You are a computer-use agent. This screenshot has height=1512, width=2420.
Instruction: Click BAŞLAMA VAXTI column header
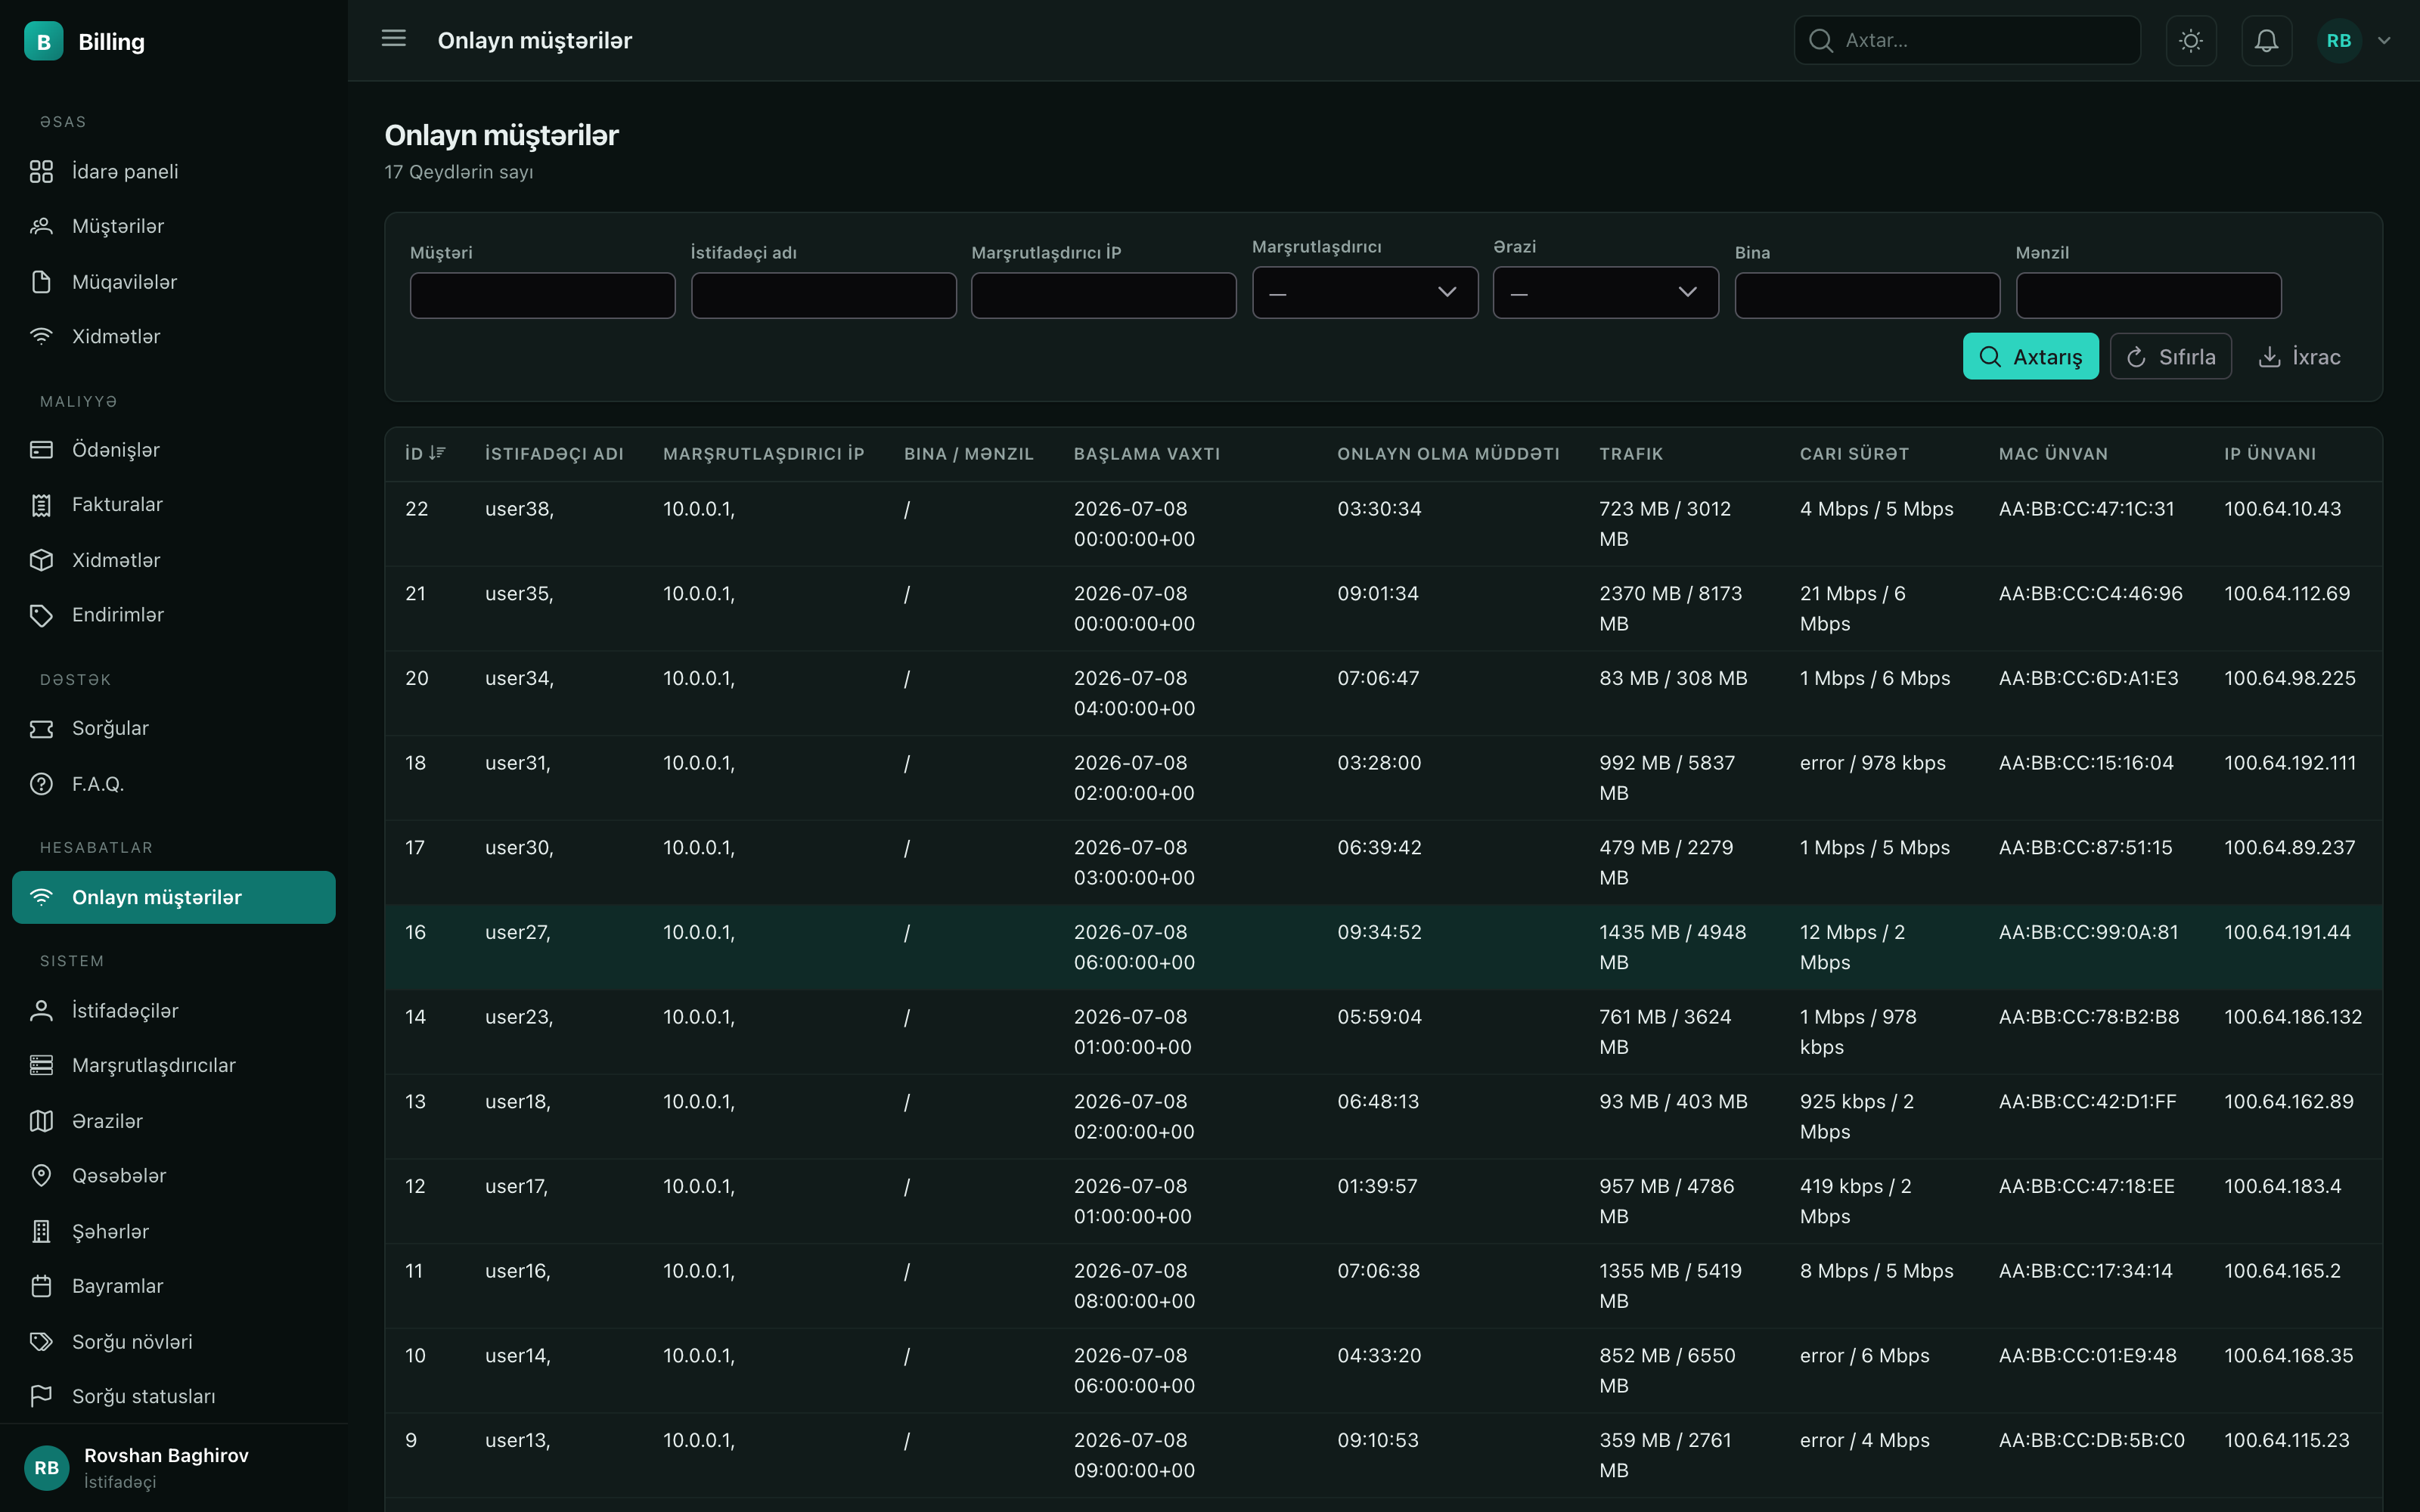click(1147, 454)
